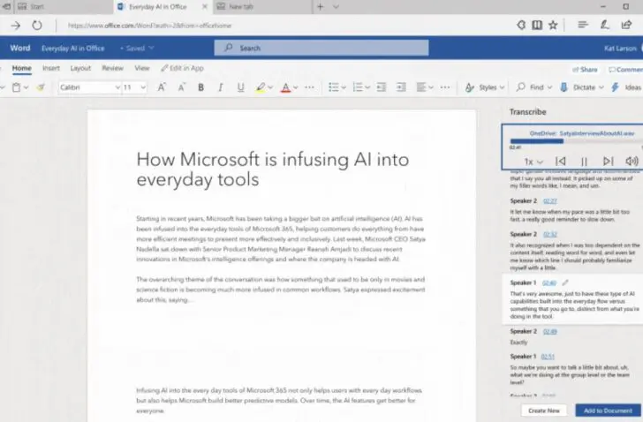Click the Word app name
The image size is (643, 422).
[x=20, y=48]
